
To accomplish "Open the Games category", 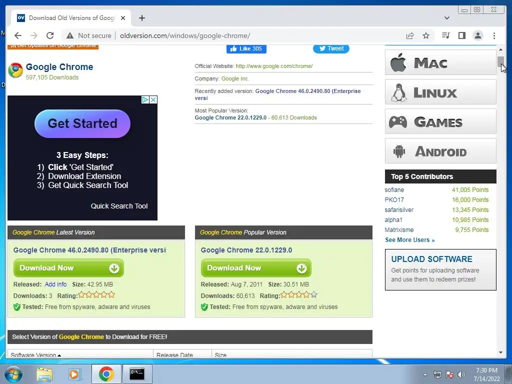I will 440,121.
